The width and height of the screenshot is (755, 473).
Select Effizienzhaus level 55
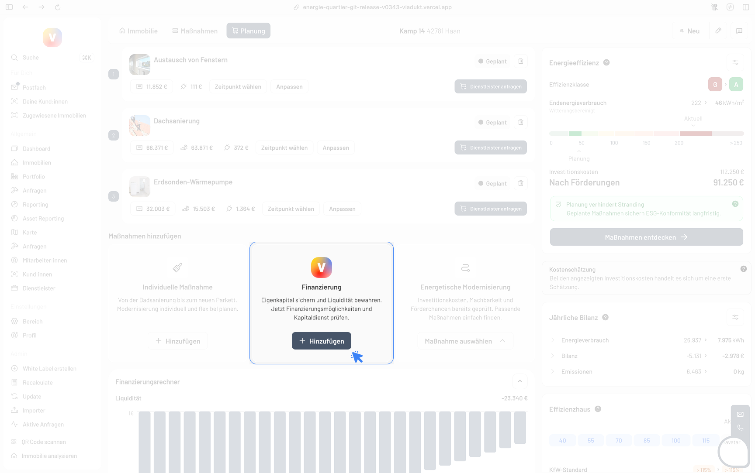[x=590, y=441]
